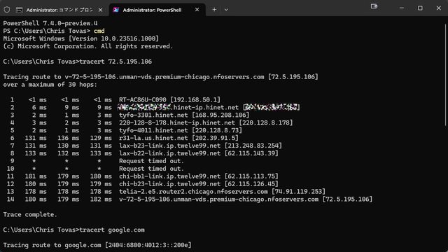Image resolution: width=448 pixels, height=252 pixels.
Task: Close the terminal window
Action: 439,8
